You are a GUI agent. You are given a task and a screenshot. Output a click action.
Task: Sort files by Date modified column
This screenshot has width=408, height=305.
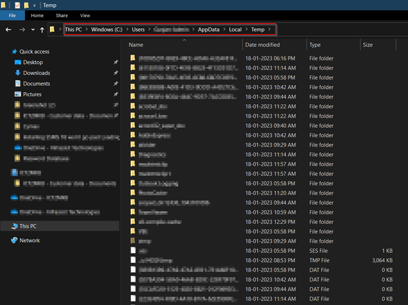pos(263,45)
